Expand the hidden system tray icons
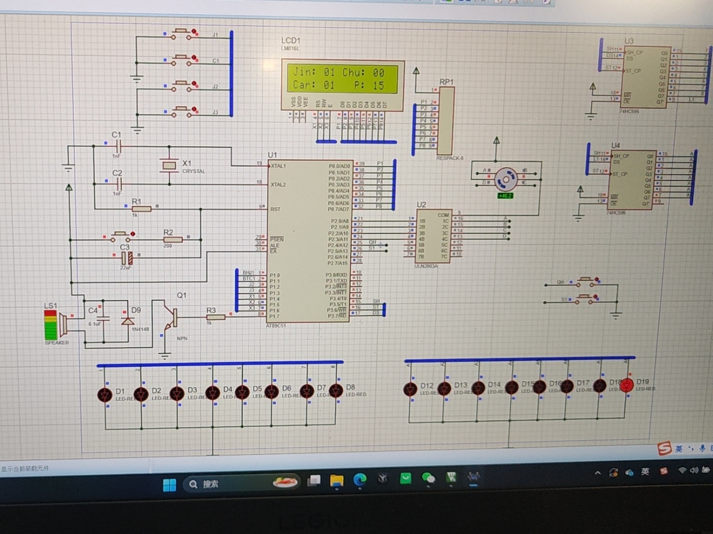The width and height of the screenshot is (713, 534). tap(598, 473)
